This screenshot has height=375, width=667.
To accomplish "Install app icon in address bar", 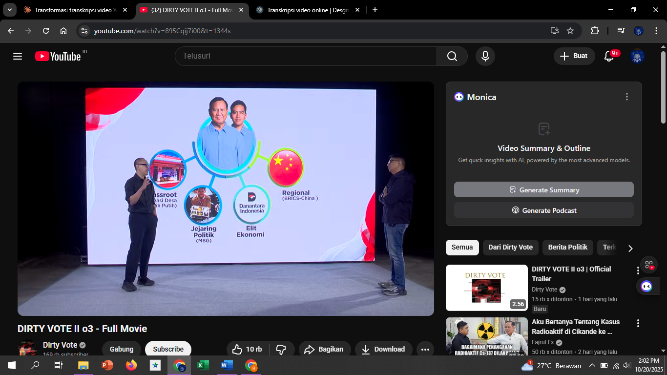I will (x=554, y=31).
